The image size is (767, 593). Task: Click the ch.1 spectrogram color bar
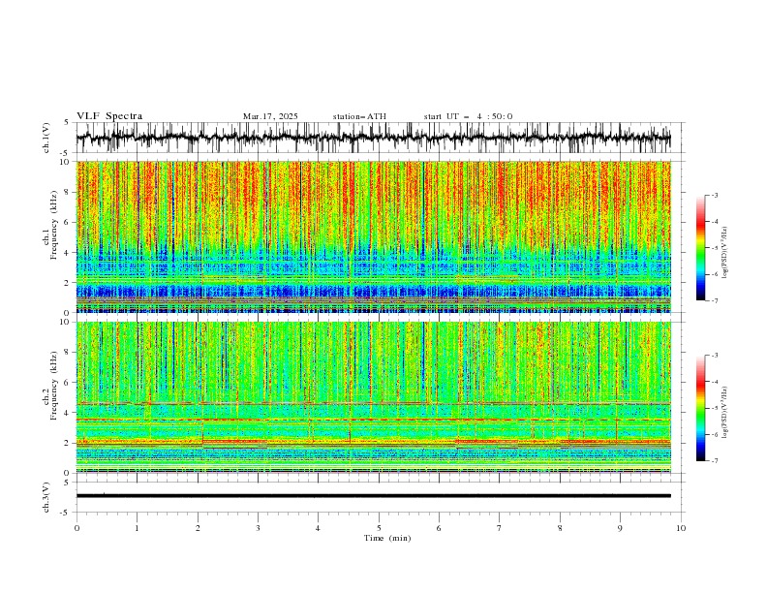click(x=700, y=248)
